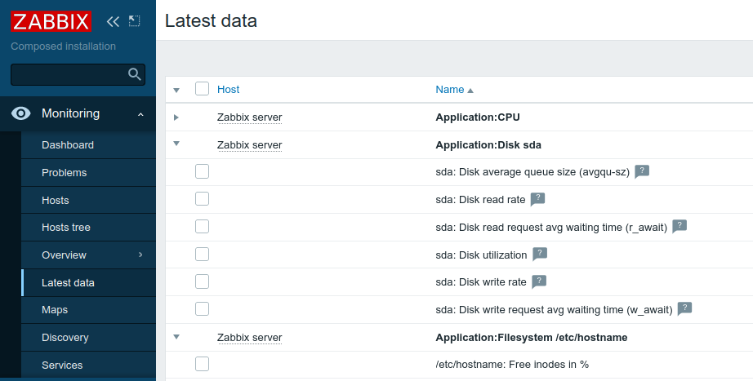Select the Free inodes in % checkbox
Viewport: 753px width, 381px height.
click(x=203, y=364)
